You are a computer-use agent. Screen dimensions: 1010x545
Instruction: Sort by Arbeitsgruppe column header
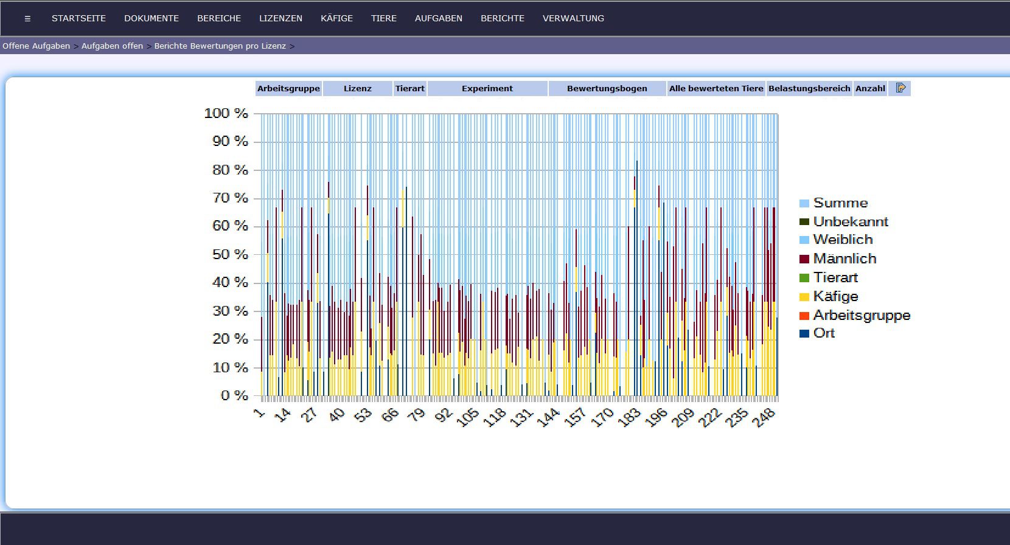(x=288, y=88)
